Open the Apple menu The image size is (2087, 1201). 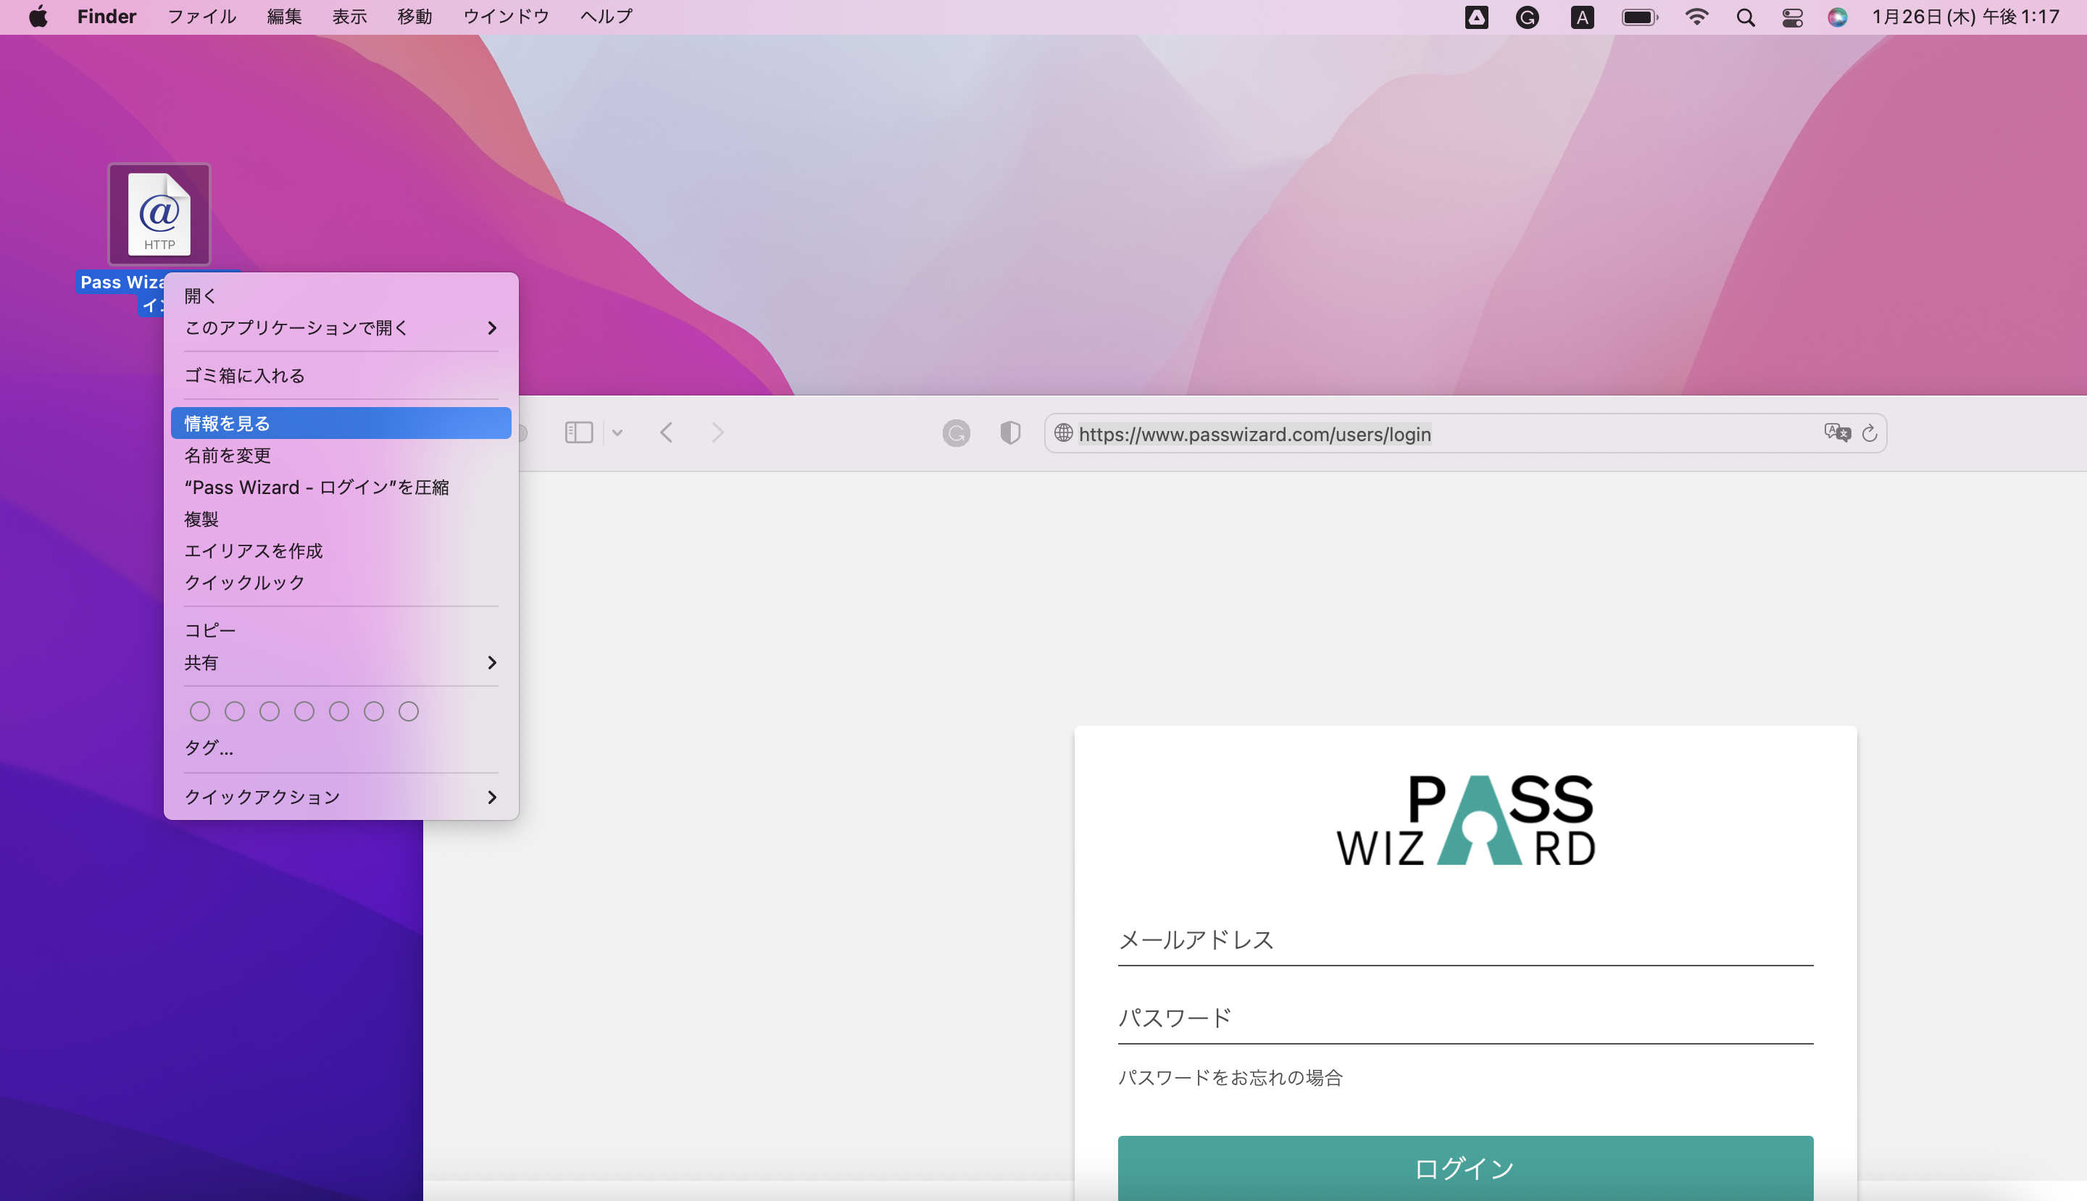tap(38, 17)
